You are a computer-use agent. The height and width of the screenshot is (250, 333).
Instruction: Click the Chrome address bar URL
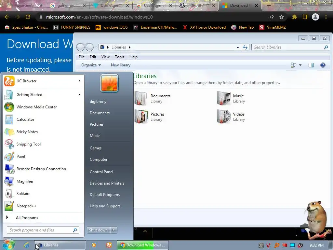[100, 17]
